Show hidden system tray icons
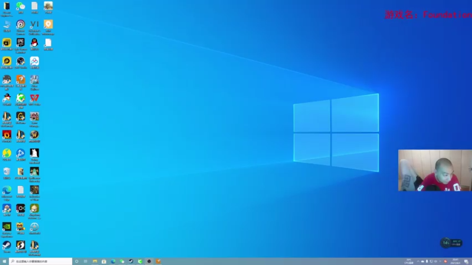Viewport: 472px width, 265px height. tap(418, 261)
